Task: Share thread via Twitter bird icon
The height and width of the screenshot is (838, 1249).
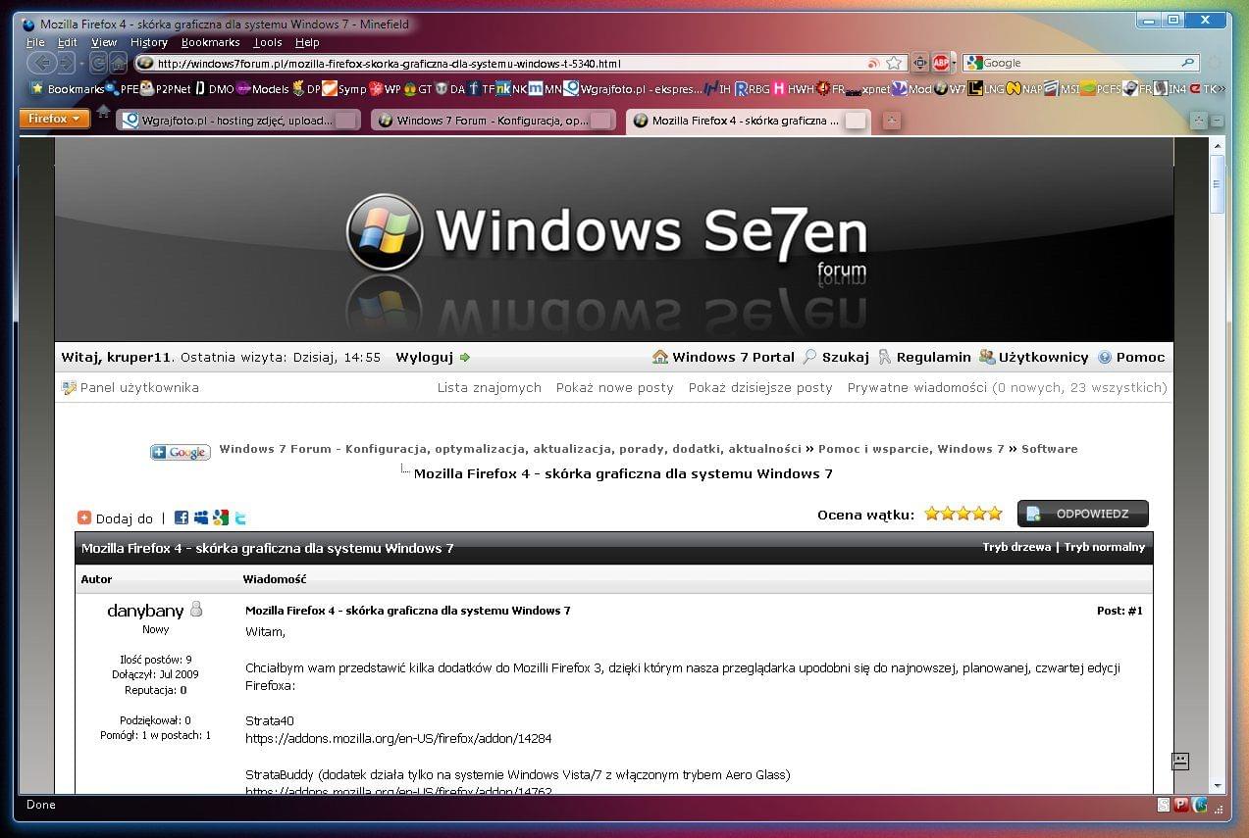Action: tap(240, 518)
